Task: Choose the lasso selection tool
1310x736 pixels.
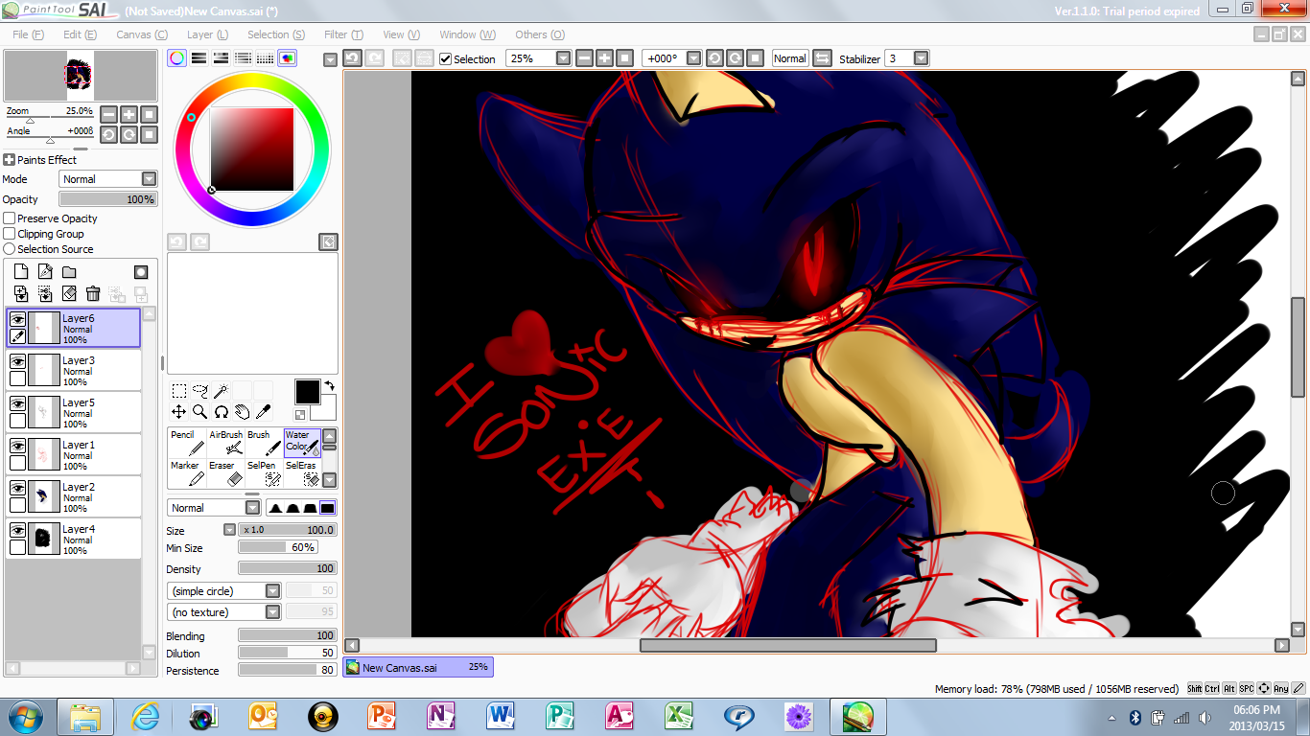Action: (200, 391)
